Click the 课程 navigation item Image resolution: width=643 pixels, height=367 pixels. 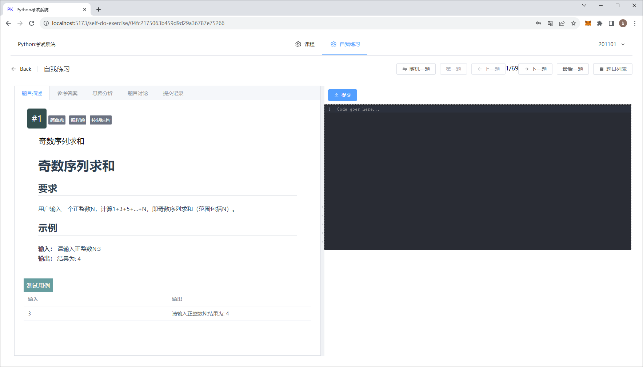(x=305, y=44)
